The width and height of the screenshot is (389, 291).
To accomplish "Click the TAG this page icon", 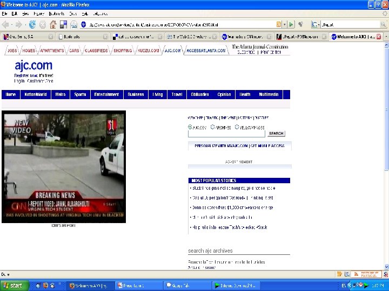I will tap(73, 24).
